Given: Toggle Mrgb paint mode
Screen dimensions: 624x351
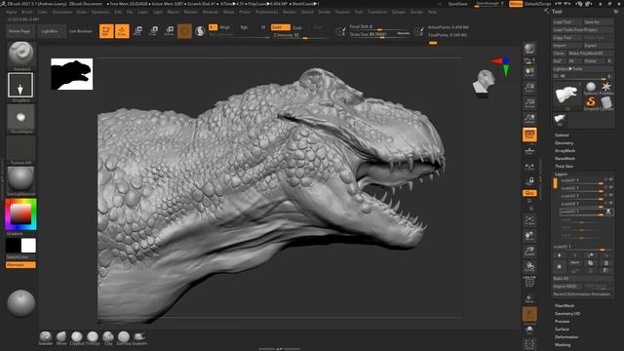Looking at the screenshot, I should [x=225, y=27].
